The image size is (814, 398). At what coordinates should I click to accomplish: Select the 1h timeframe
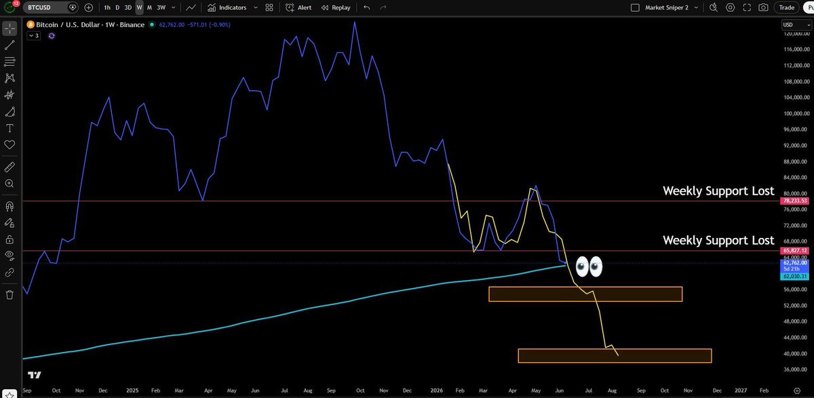click(107, 7)
